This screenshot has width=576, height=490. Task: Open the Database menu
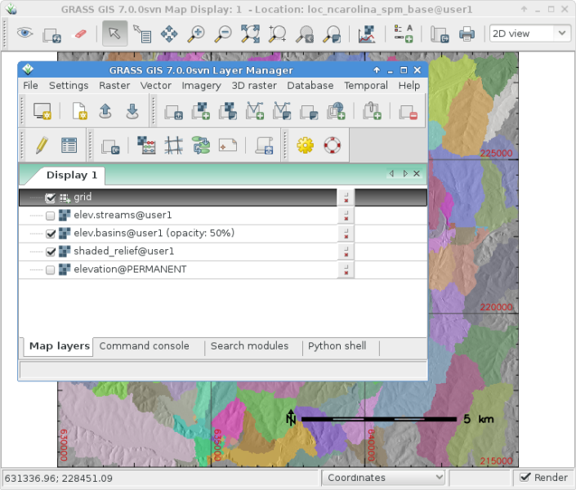[310, 85]
